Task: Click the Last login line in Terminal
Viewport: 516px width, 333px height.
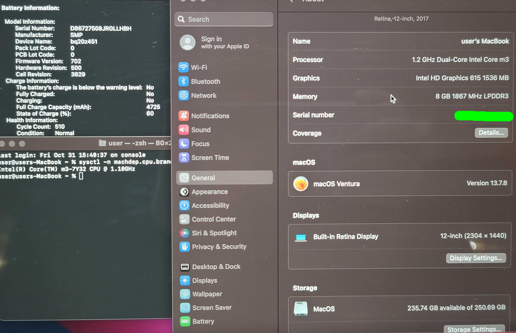Action: click(x=73, y=155)
